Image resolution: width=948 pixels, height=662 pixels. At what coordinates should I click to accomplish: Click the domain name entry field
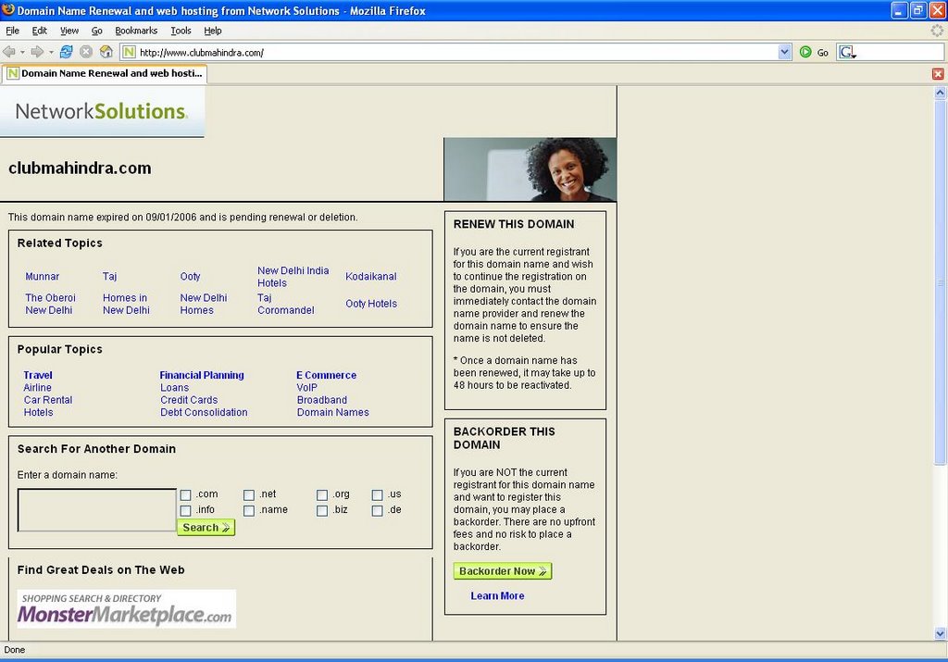pos(96,510)
